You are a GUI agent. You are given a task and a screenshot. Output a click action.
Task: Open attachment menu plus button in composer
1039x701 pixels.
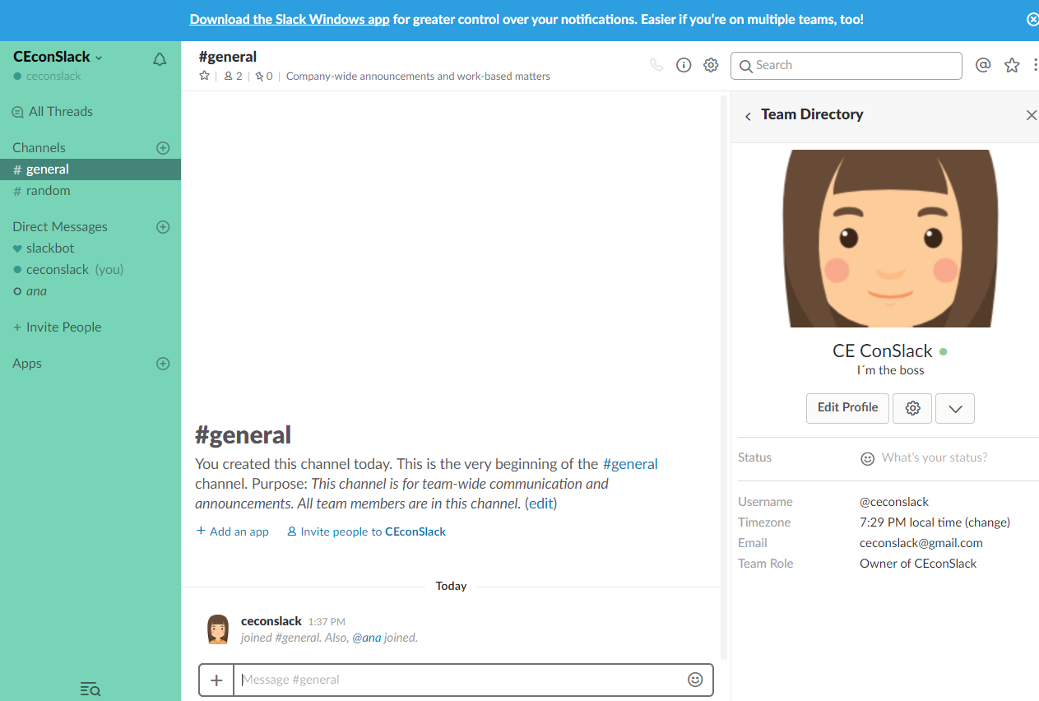(216, 680)
